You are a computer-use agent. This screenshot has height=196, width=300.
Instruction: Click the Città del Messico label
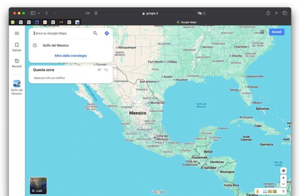pyautogui.click(x=162, y=138)
